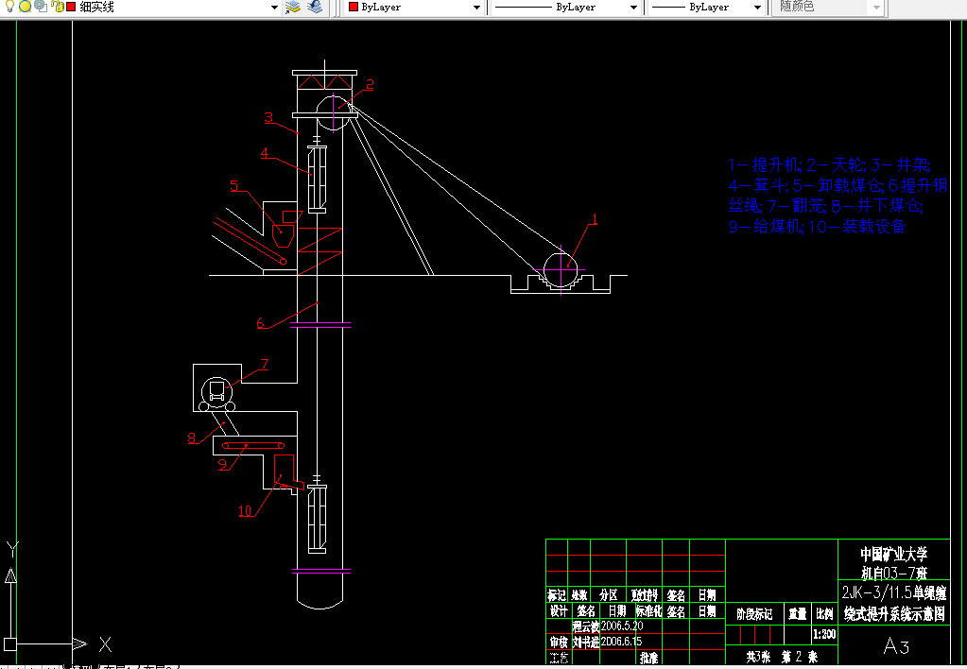Click the 阶段标记 header cell

pos(754,614)
